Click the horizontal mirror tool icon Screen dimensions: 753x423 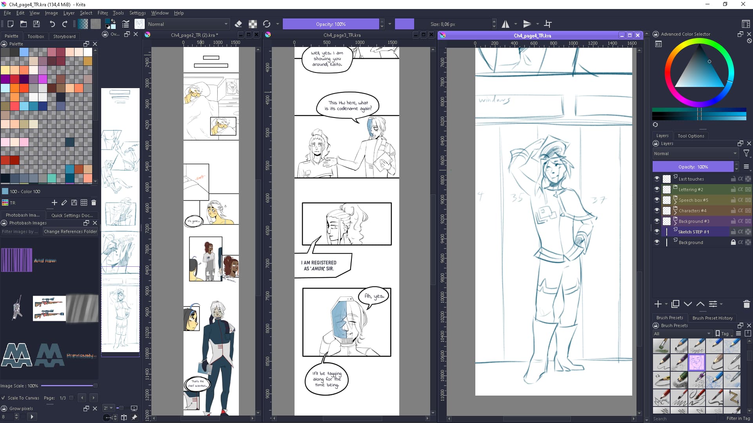(506, 24)
